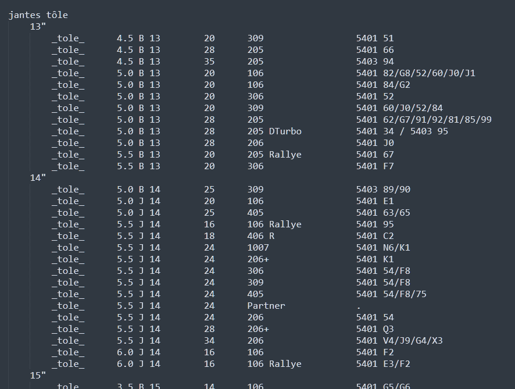Image resolution: width=515 pixels, height=389 pixels.
Task: Click model '306' in 5401 52 row
Action: (x=256, y=97)
